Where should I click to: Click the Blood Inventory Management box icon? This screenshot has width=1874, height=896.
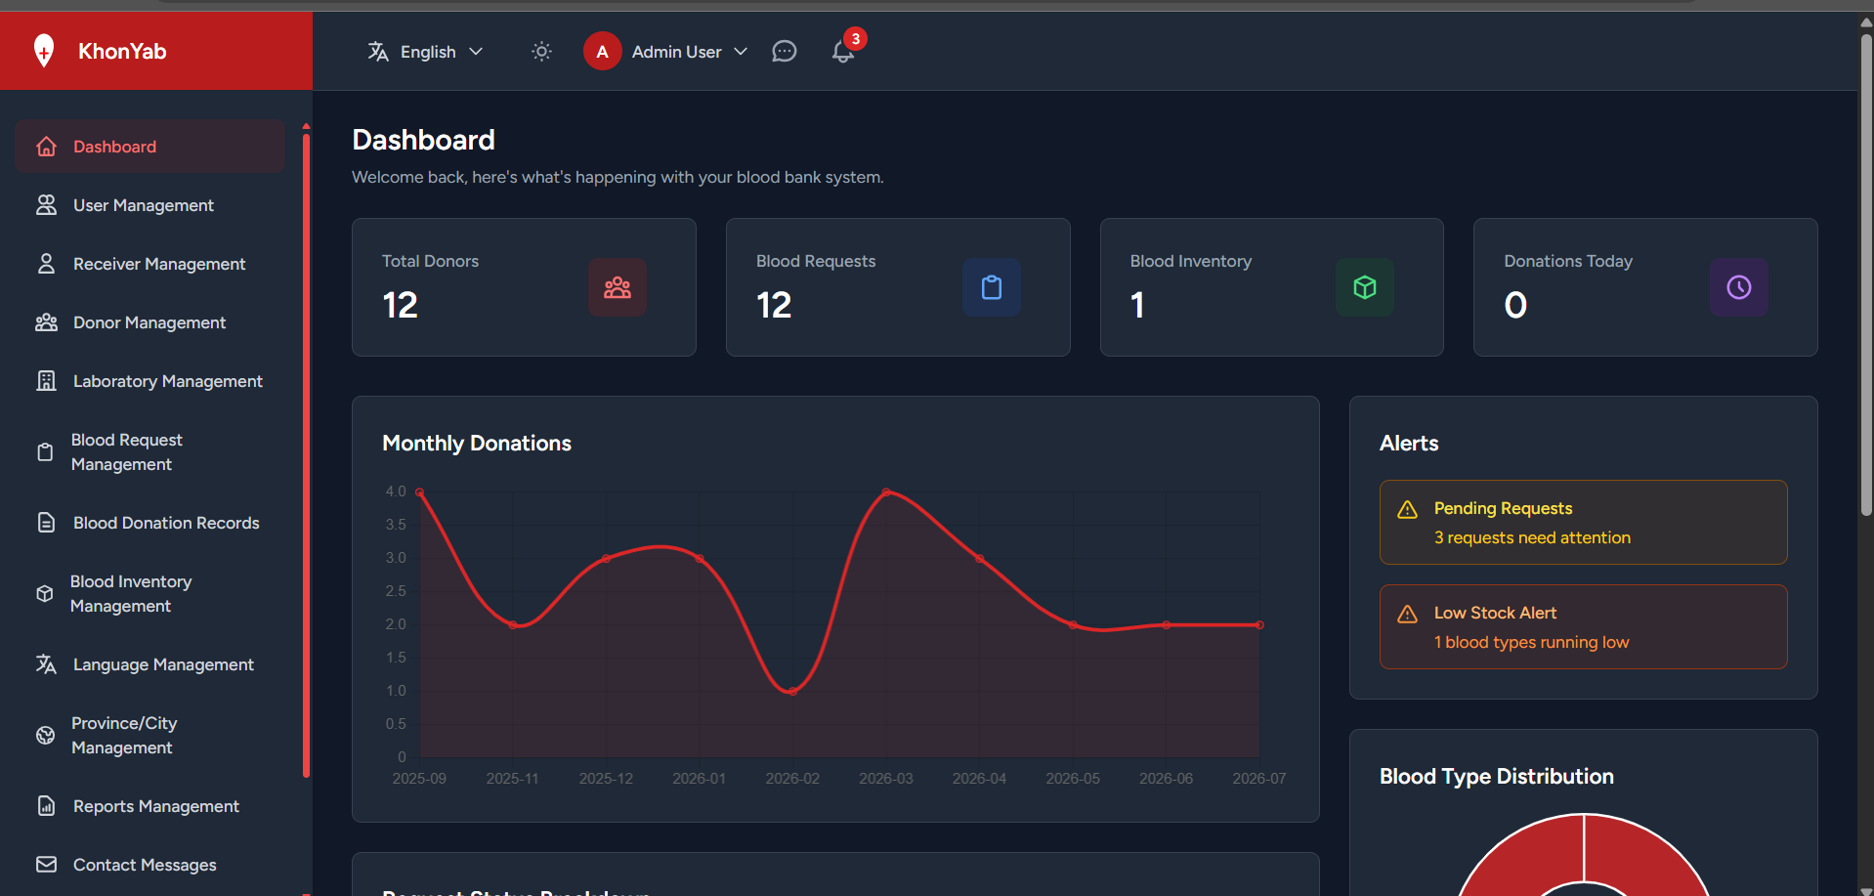coord(45,594)
